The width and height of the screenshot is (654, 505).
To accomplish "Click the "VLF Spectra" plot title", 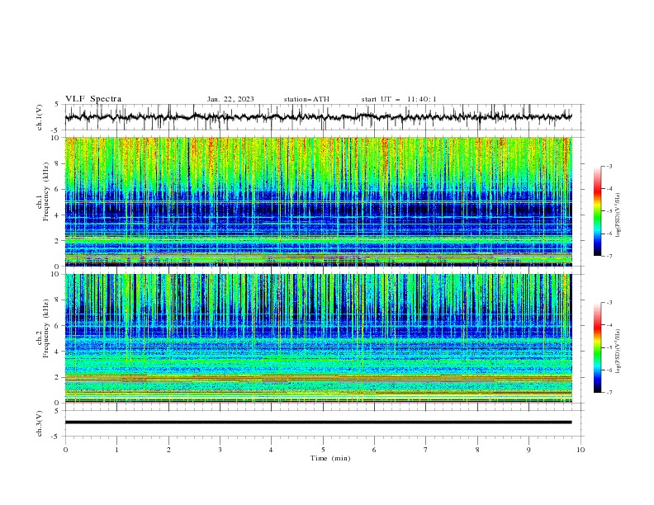I will [x=93, y=99].
